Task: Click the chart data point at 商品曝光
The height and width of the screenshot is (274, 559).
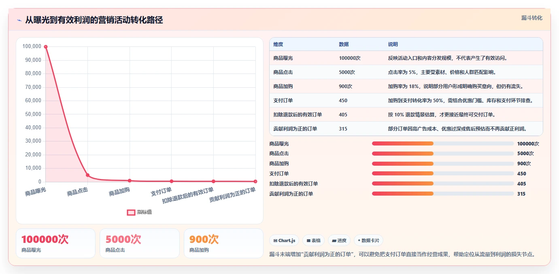Action: (46, 47)
